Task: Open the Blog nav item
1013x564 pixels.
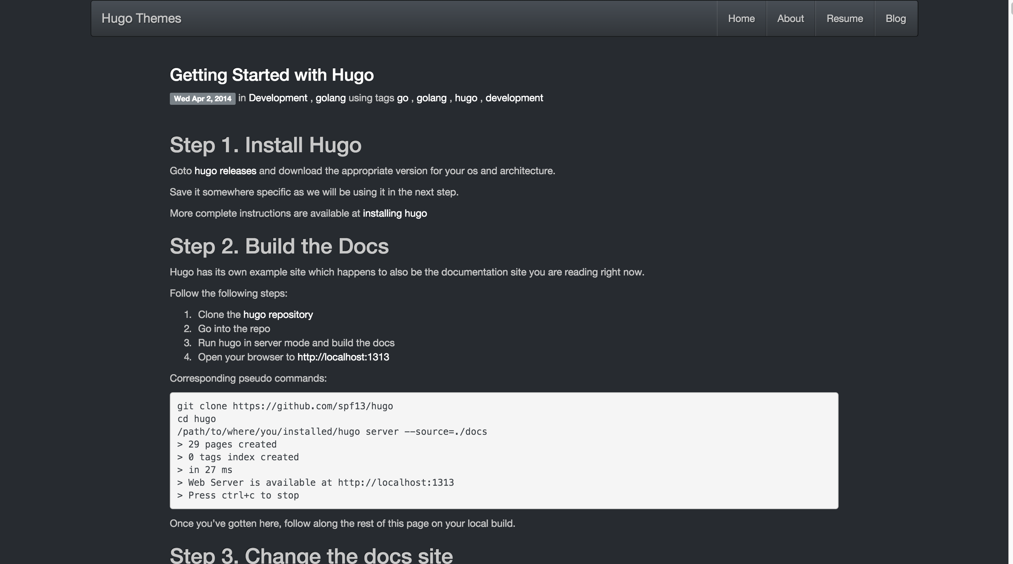Action: click(x=896, y=18)
